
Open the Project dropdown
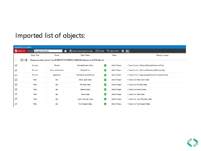48,51
